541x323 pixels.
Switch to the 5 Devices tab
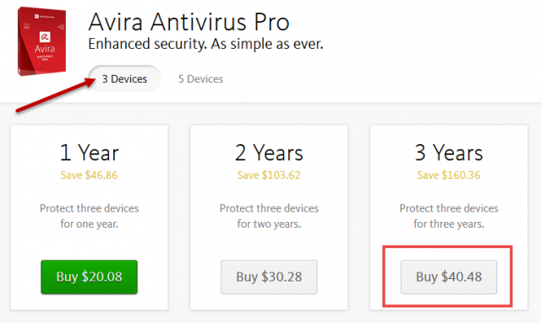click(200, 79)
